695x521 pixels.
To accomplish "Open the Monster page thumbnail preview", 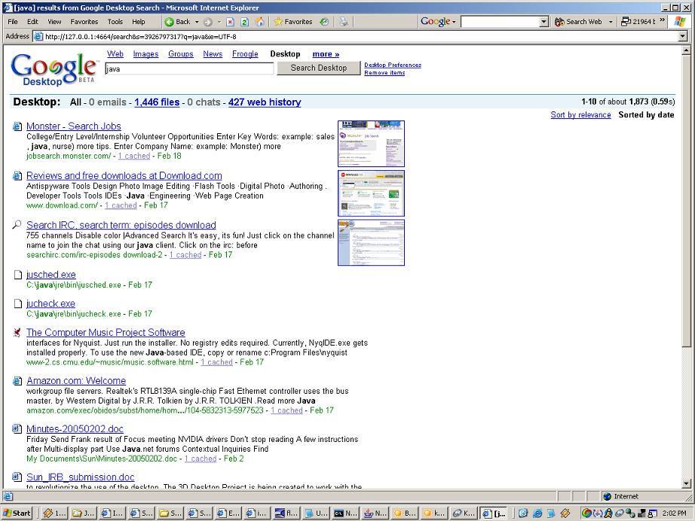I will [x=371, y=144].
